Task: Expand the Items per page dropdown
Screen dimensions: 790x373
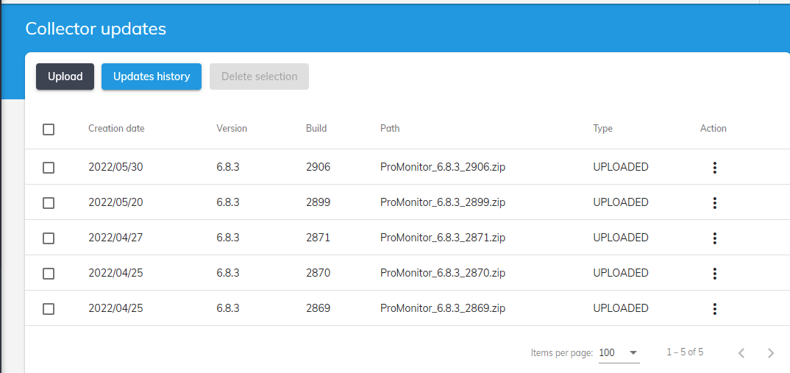Action: 619,353
